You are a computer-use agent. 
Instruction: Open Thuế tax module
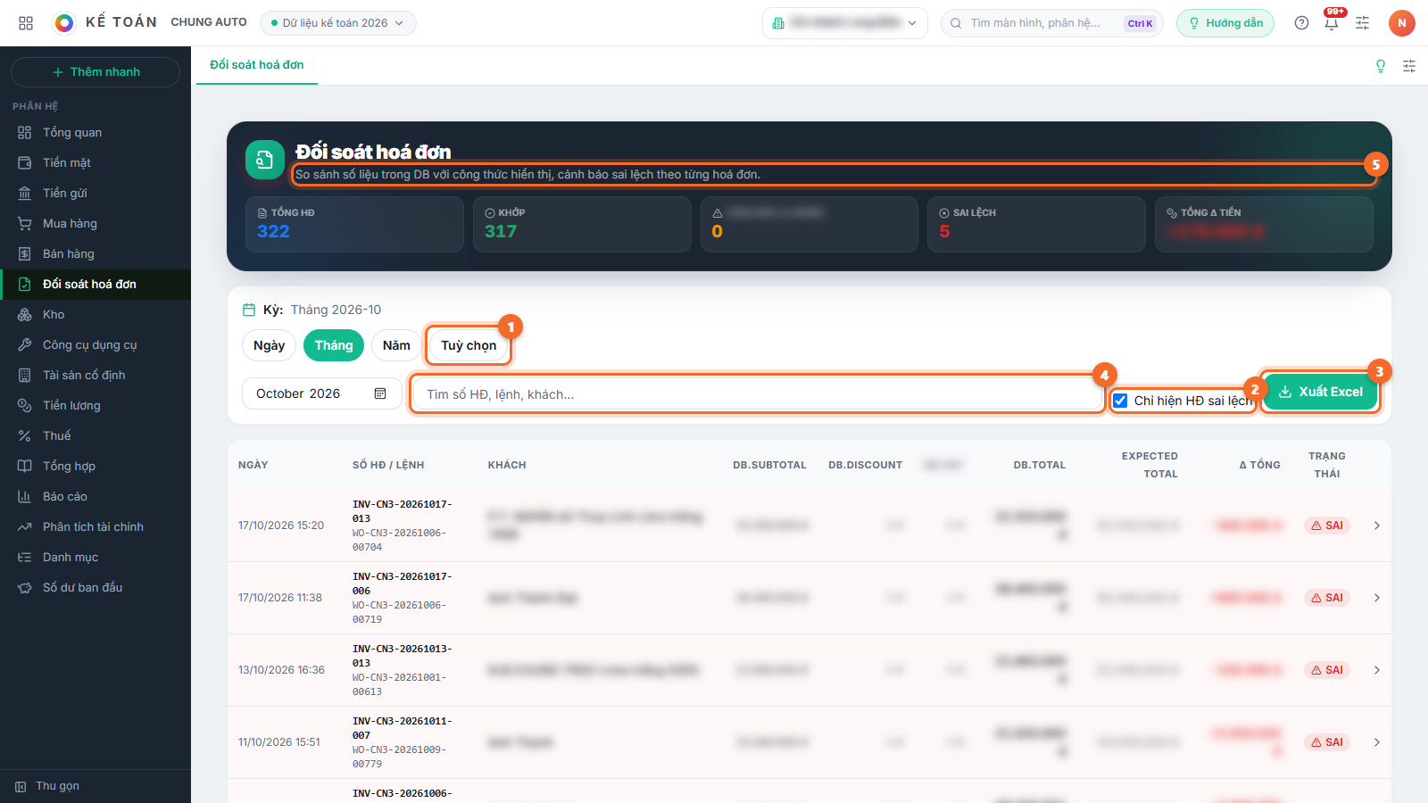coord(95,435)
